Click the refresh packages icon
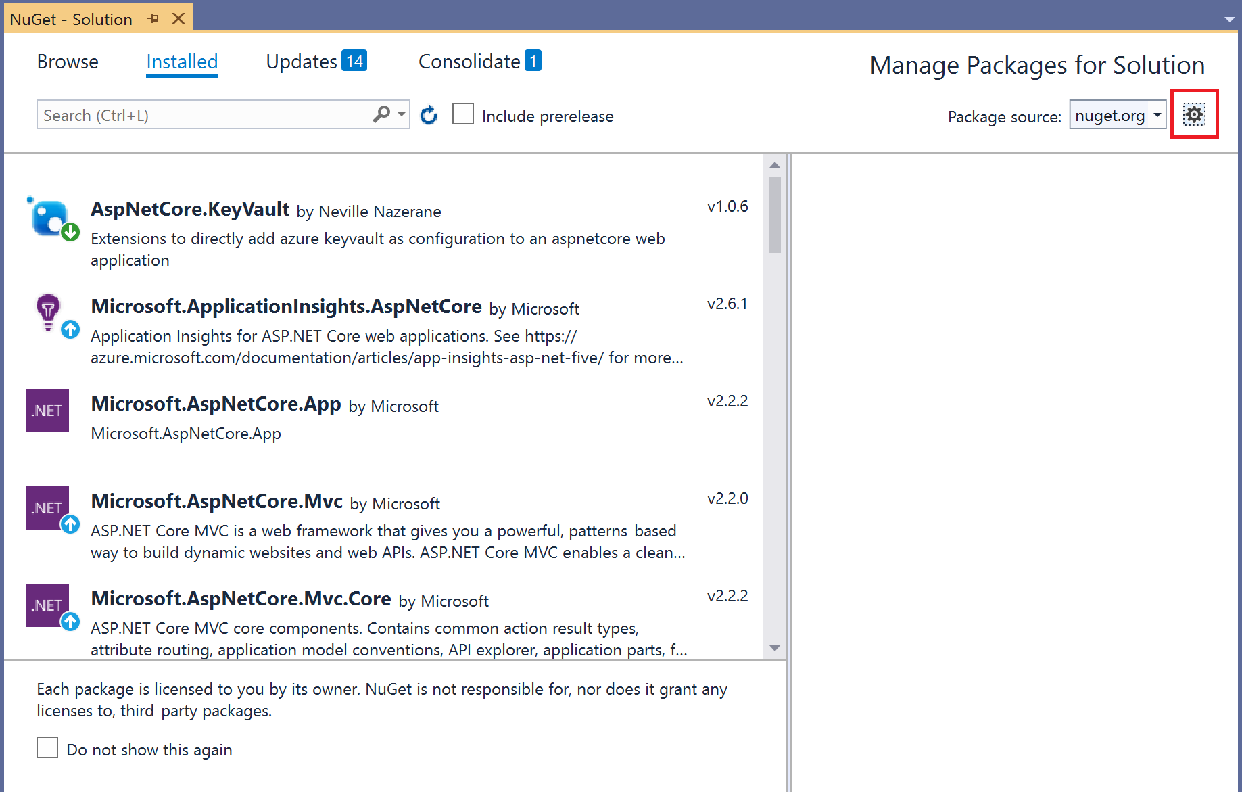This screenshot has width=1242, height=792. click(x=429, y=116)
